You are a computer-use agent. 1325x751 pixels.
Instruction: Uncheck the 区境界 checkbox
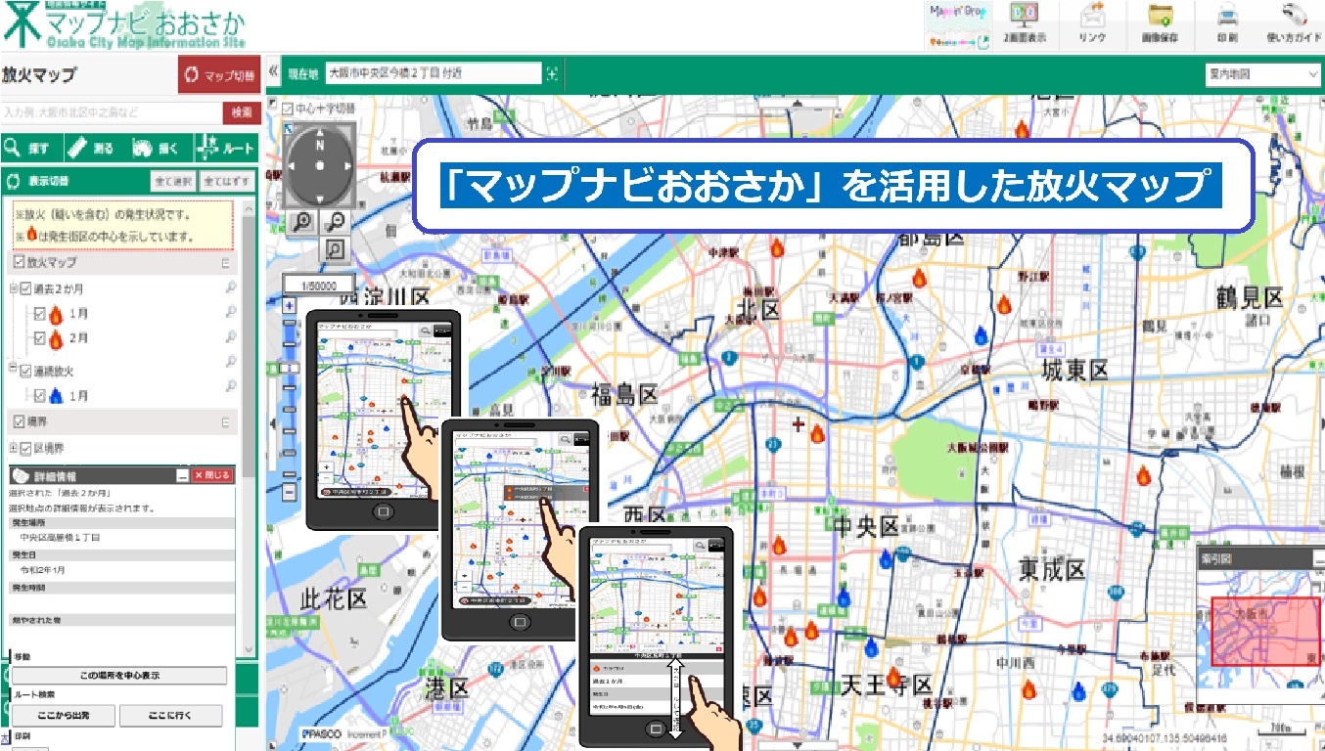(26, 449)
